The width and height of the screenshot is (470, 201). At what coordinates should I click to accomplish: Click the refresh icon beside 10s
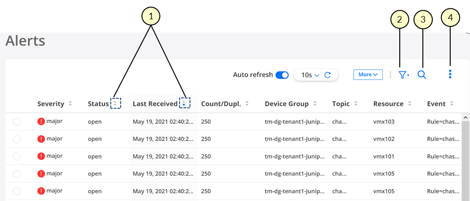328,75
